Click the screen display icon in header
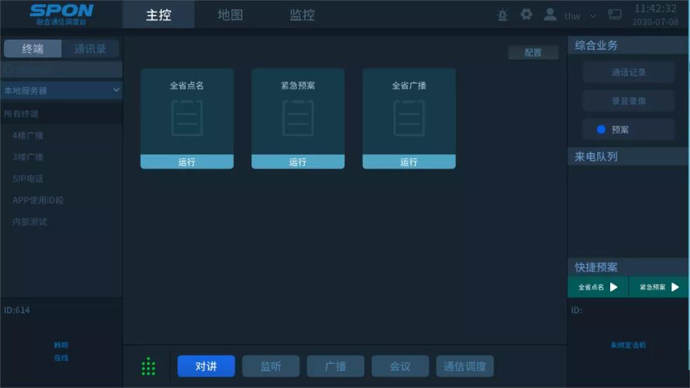 click(x=615, y=15)
